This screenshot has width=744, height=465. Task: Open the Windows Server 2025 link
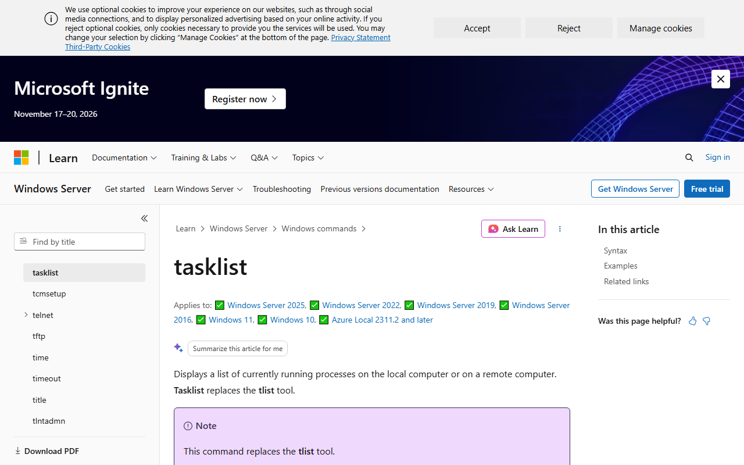pyautogui.click(x=267, y=305)
